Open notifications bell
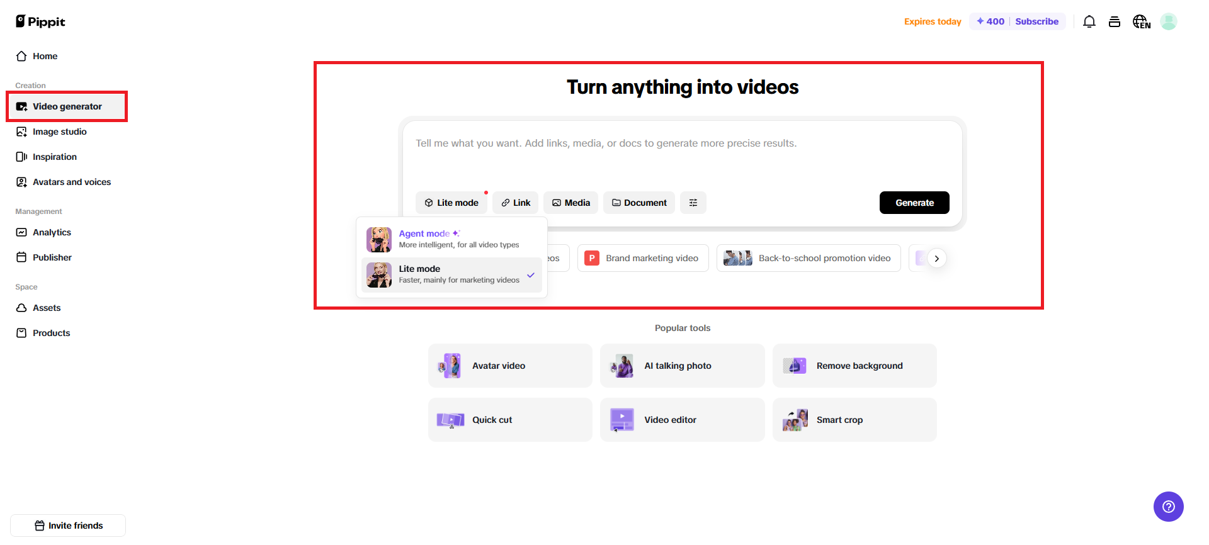The image size is (1209, 545). click(1089, 21)
